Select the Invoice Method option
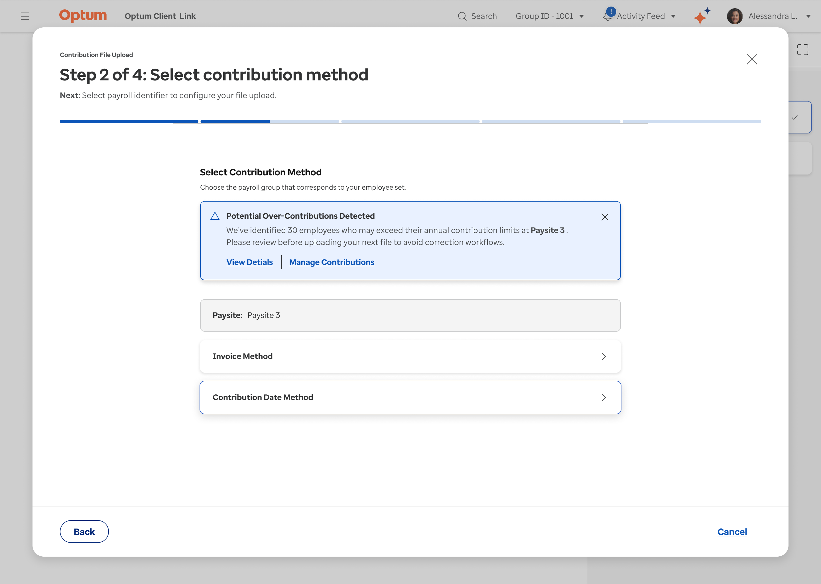Screen dimensions: 821x584 (x=410, y=356)
